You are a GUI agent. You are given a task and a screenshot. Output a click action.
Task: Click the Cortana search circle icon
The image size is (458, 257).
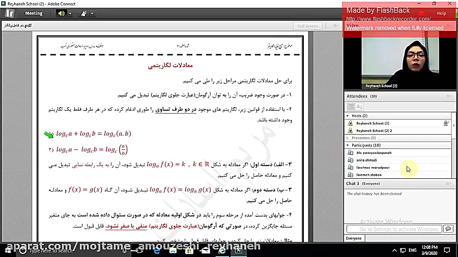coord(22,250)
